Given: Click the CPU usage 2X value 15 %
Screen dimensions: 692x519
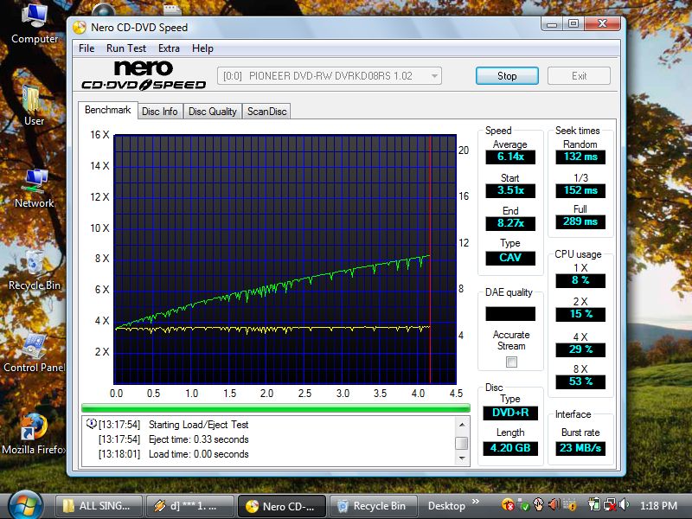Looking at the screenshot, I should coord(580,314).
